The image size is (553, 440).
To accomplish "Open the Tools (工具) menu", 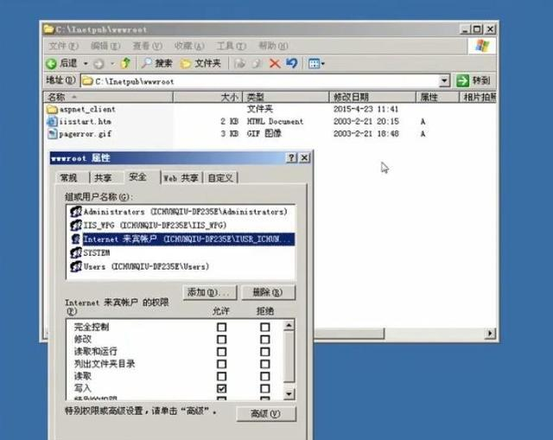I will click(x=232, y=46).
